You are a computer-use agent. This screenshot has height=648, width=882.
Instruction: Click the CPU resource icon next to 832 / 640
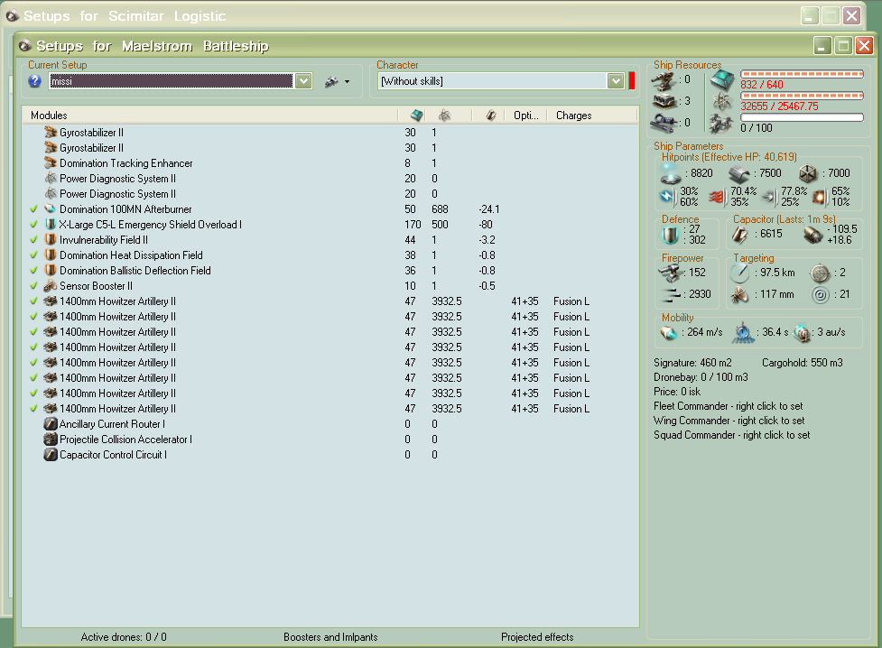coord(721,80)
